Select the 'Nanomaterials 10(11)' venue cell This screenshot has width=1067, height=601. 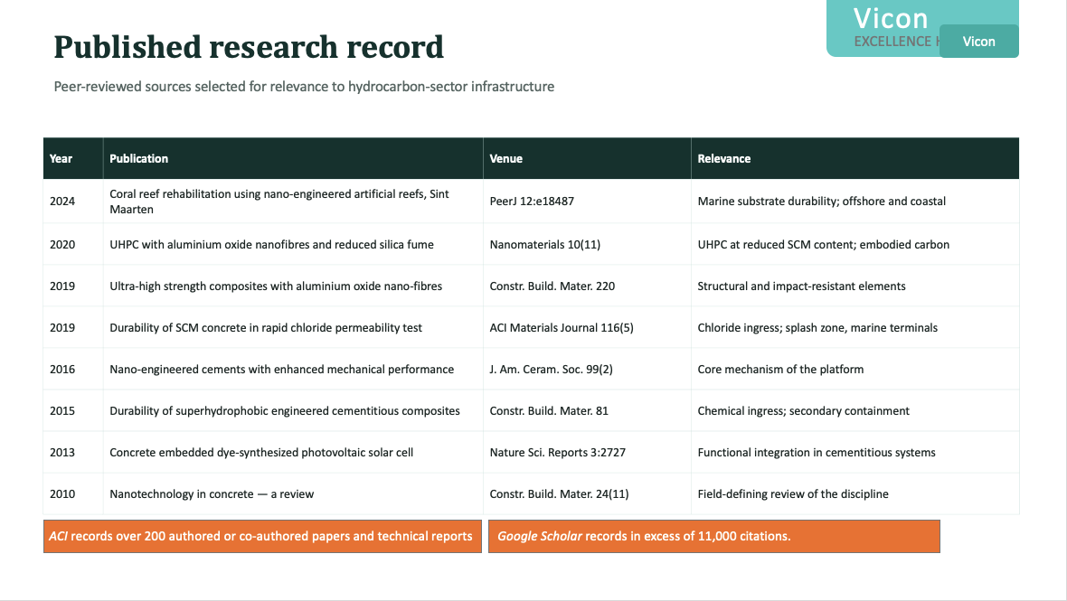click(587, 245)
